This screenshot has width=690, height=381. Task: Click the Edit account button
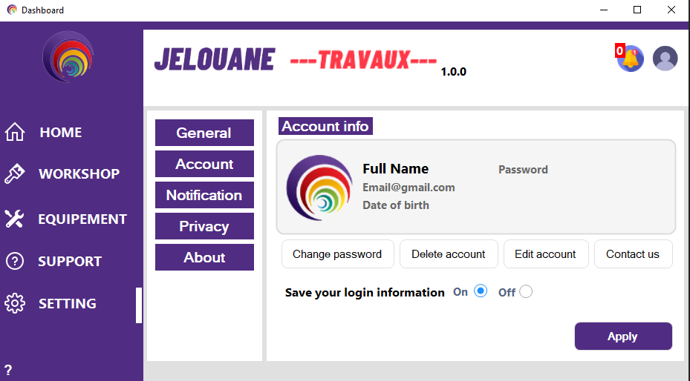546,254
